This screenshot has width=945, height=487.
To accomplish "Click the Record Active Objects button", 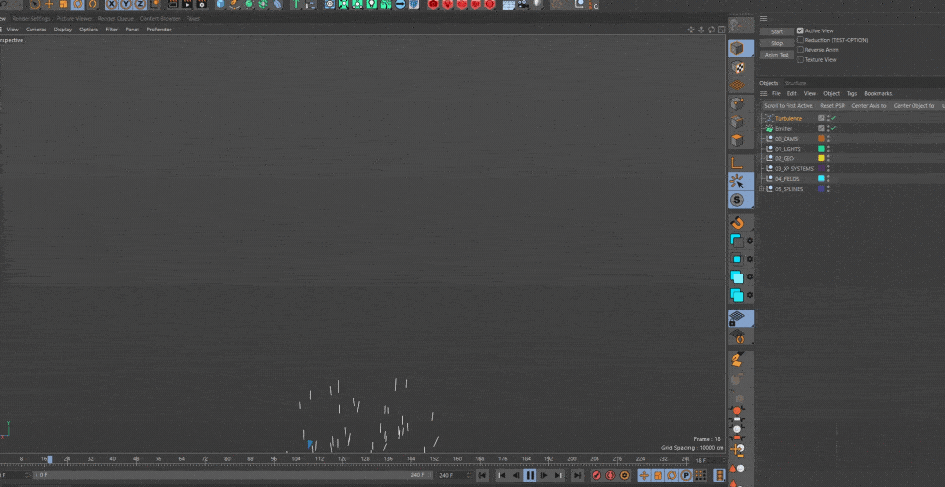I will [597, 475].
